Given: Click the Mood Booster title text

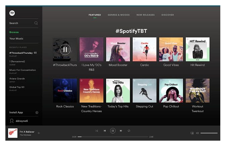Looking at the screenshot, I should click(118, 65).
